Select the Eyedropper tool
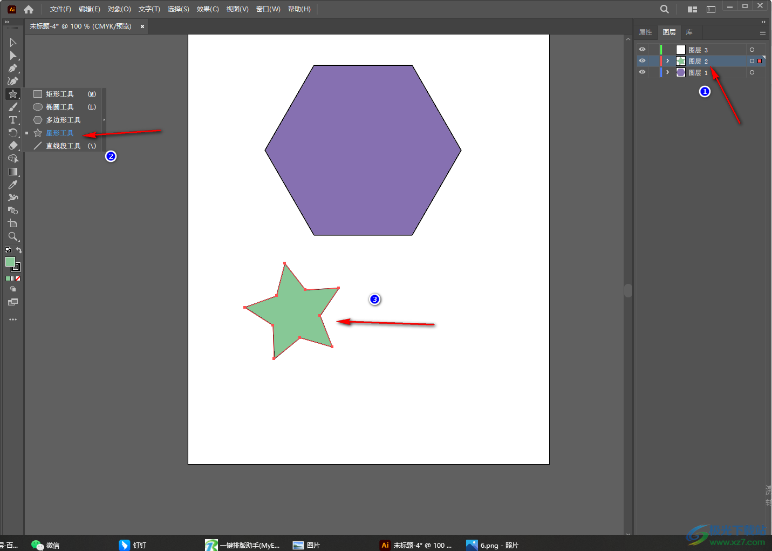This screenshot has height=551, width=772. coord(13,185)
